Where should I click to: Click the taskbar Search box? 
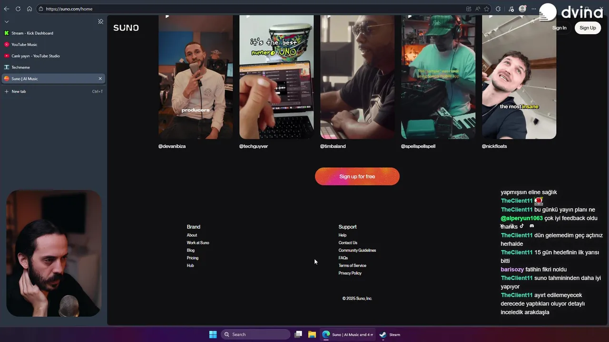(x=256, y=334)
